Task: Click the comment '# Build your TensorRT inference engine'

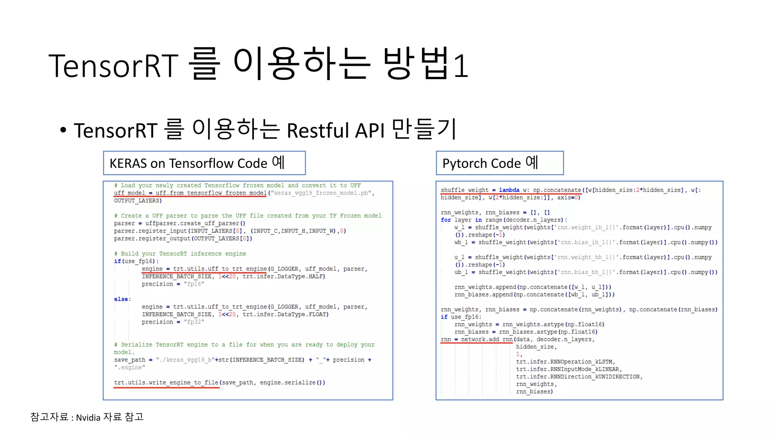Action: (180, 254)
